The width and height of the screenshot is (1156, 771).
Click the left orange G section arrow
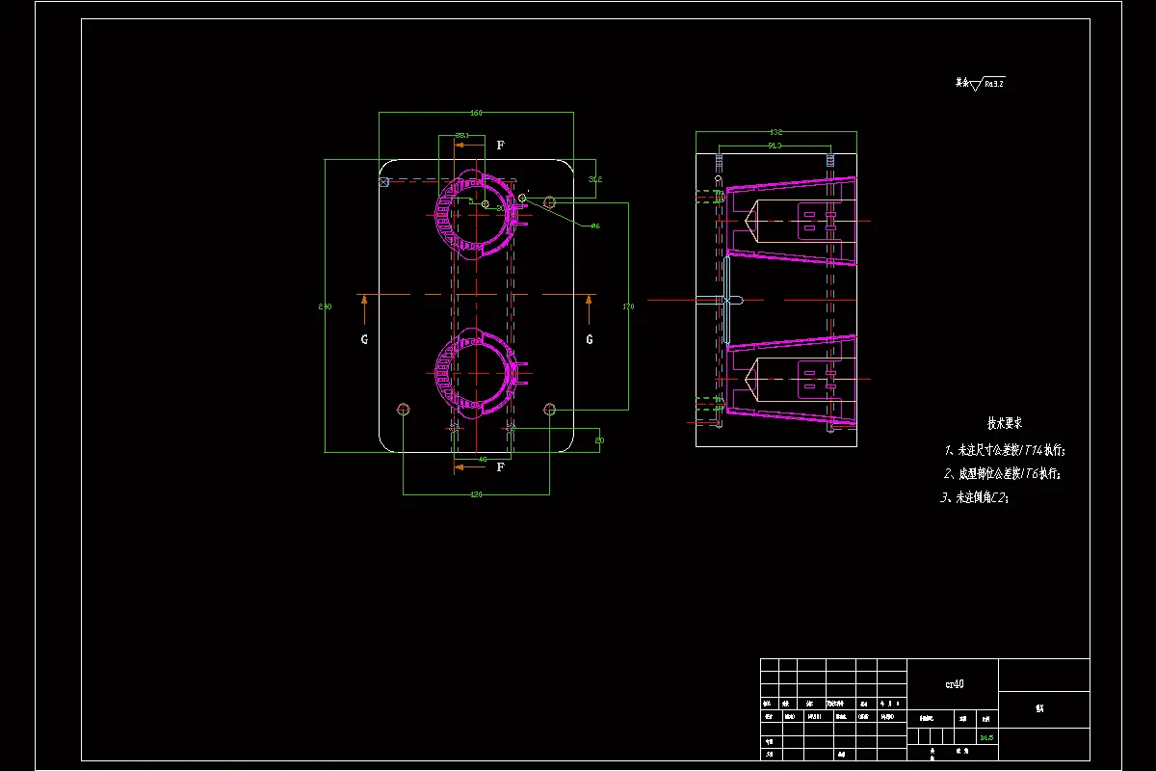[364, 311]
